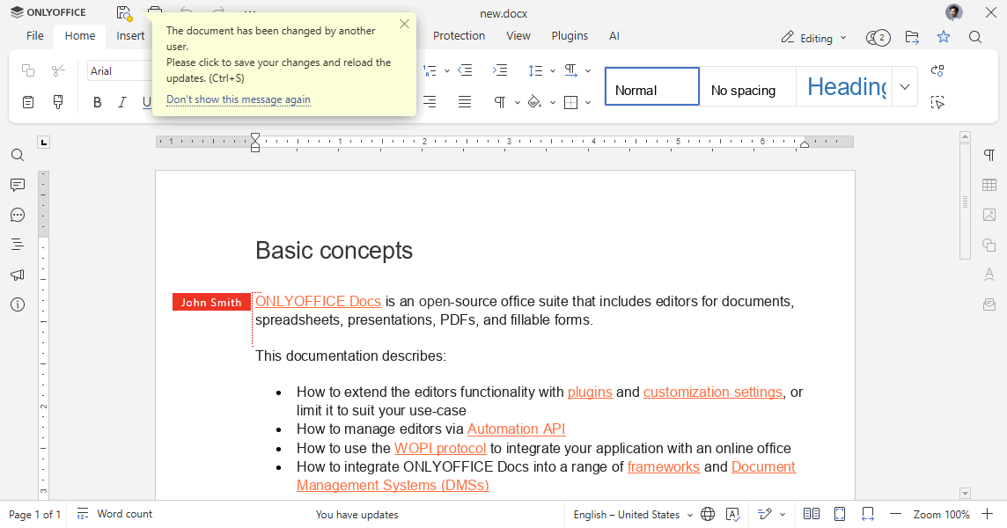
Task: Open Table settings in right sidebar
Action: point(989,185)
